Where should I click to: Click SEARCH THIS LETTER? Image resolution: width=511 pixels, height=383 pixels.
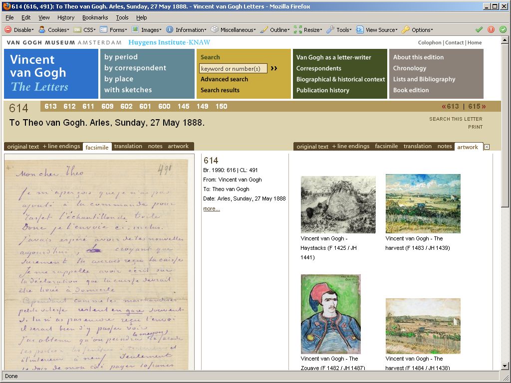[456, 119]
